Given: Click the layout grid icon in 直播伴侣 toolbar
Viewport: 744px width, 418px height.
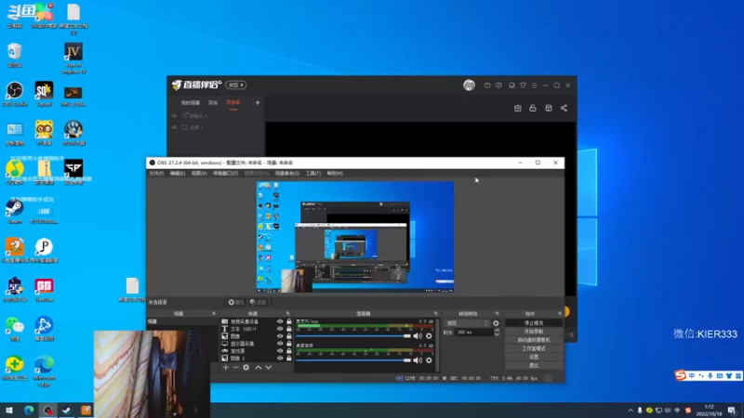Looking at the screenshot, I should [x=549, y=108].
